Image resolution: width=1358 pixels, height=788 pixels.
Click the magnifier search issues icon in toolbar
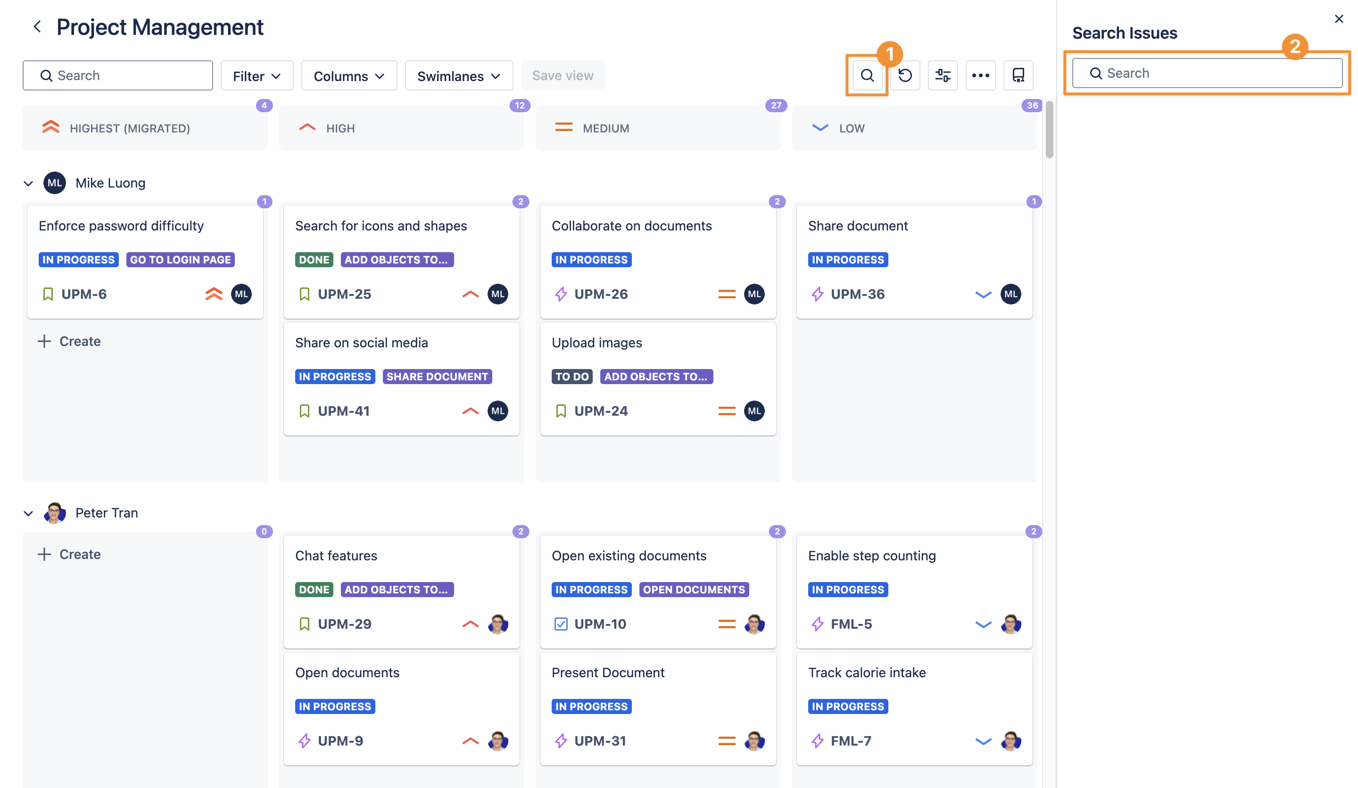tap(867, 75)
